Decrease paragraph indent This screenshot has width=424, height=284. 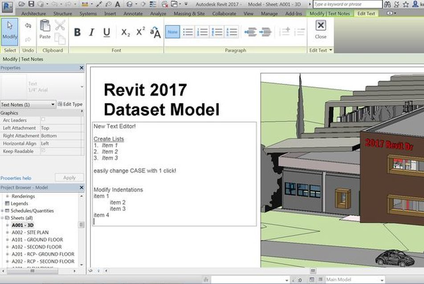[x=250, y=32]
